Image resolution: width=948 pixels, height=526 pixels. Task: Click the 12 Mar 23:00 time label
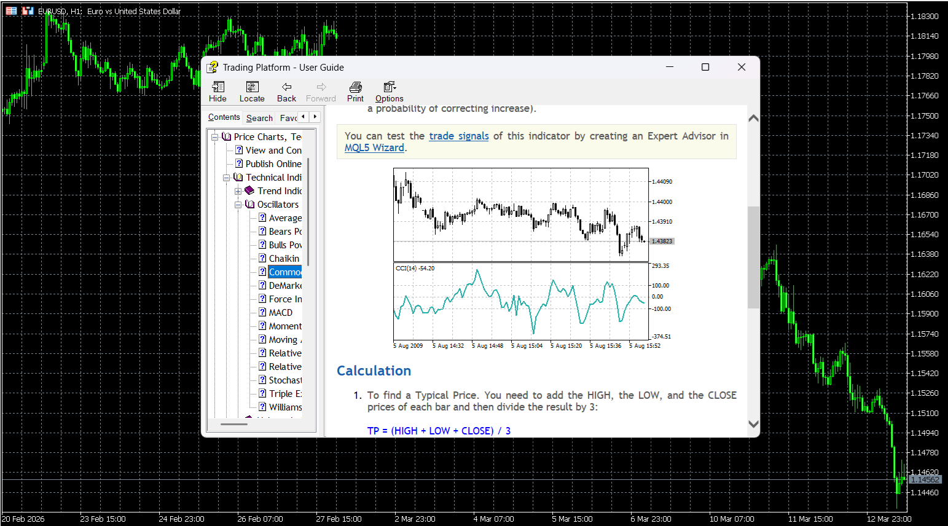[x=889, y=519]
